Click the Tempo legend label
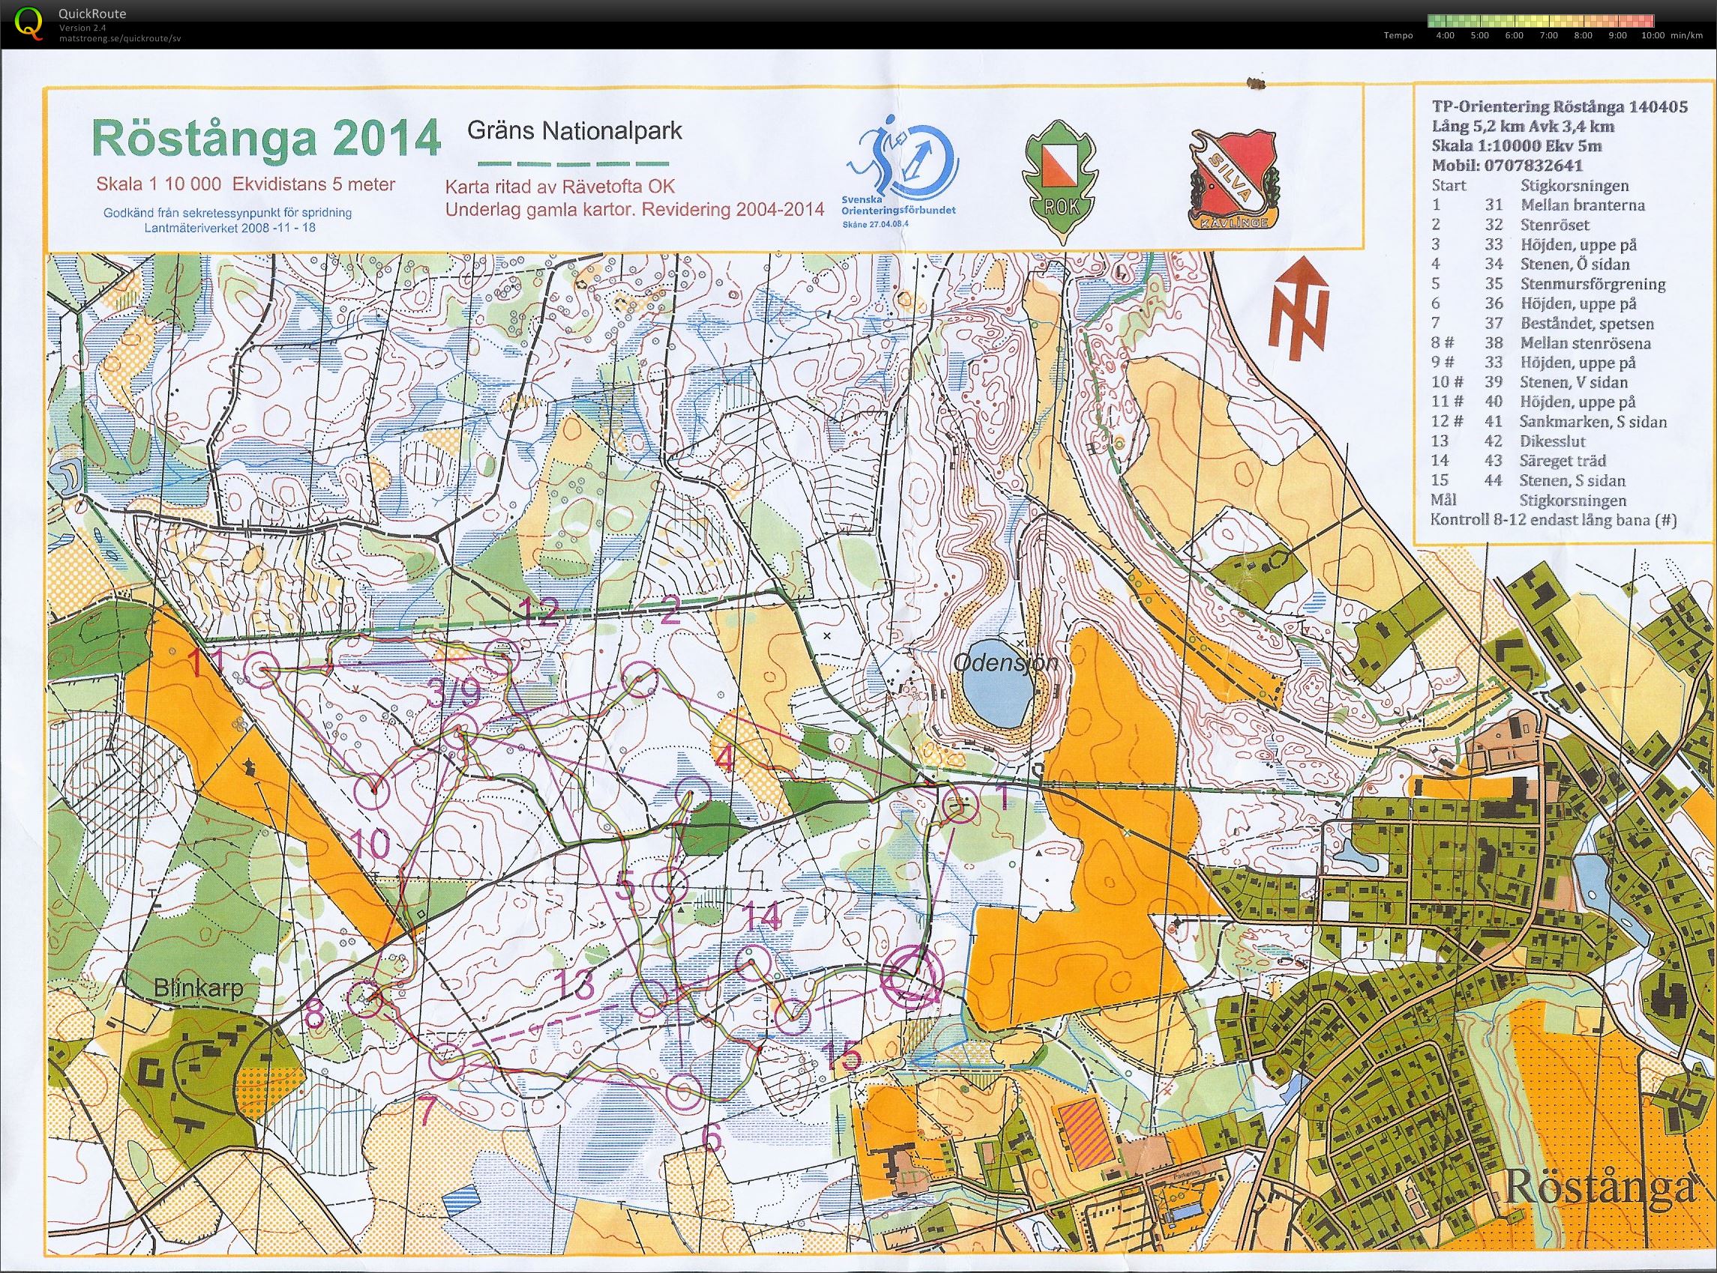Viewport: 1717px width, 1273px height. [1398, 35]
